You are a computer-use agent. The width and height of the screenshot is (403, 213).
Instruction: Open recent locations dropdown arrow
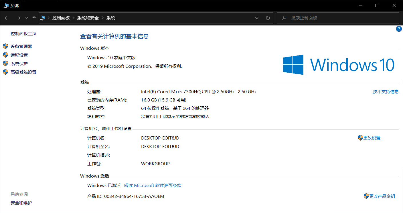(x=27, y=18)
